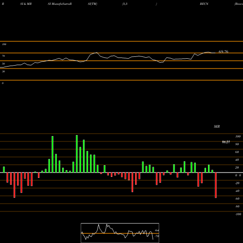Click the MR axis label -40

click(237, 191)
